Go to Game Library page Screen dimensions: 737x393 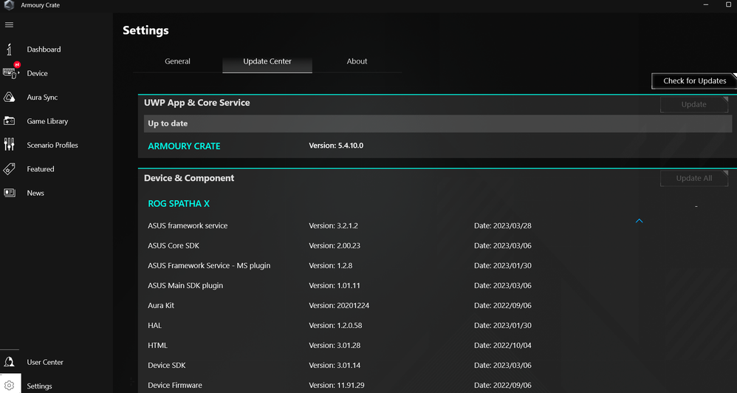pyautogui.click(x=47, y=121)
